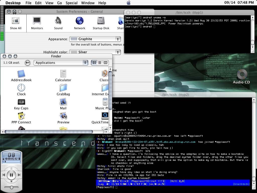Launch the Calculator app in Finder
Viewport: 257px width, 193px height.
pos(63,74)
